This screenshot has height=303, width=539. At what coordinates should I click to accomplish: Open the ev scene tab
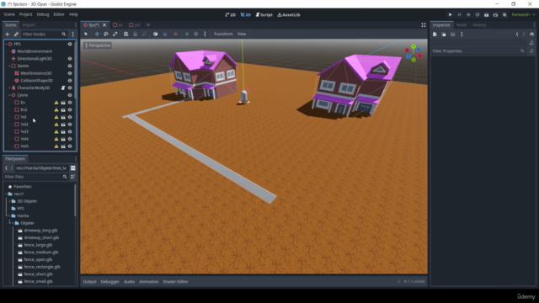point(118,25)
